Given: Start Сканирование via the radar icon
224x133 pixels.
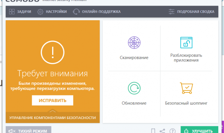Looking at the screenshot, I should tap(134, 43).
